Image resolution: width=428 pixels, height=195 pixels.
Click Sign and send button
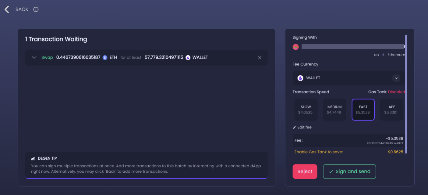click(349, 172)
